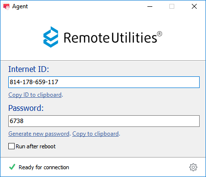This screenshot has height=177, width=206.
Task: Open the settings gear icon
Action: (x=193, y=167)
